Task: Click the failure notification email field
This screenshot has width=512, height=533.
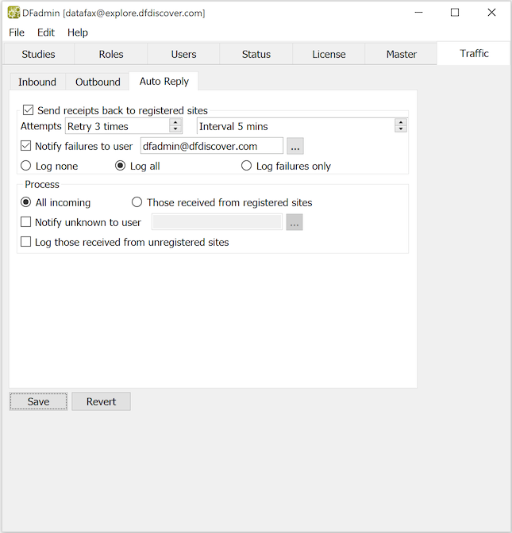Action: point(211,146)
